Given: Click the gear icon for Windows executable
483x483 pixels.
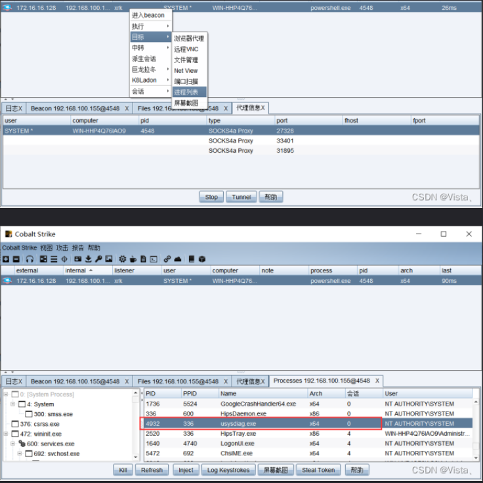Looking at the screenshot, I should tap(123, 259).
